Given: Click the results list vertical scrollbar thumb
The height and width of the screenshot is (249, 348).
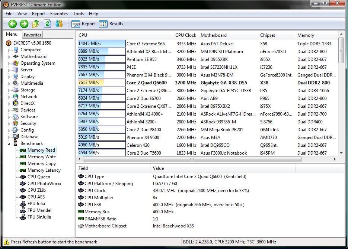Looking at the screenshot, I should (341, 51).
